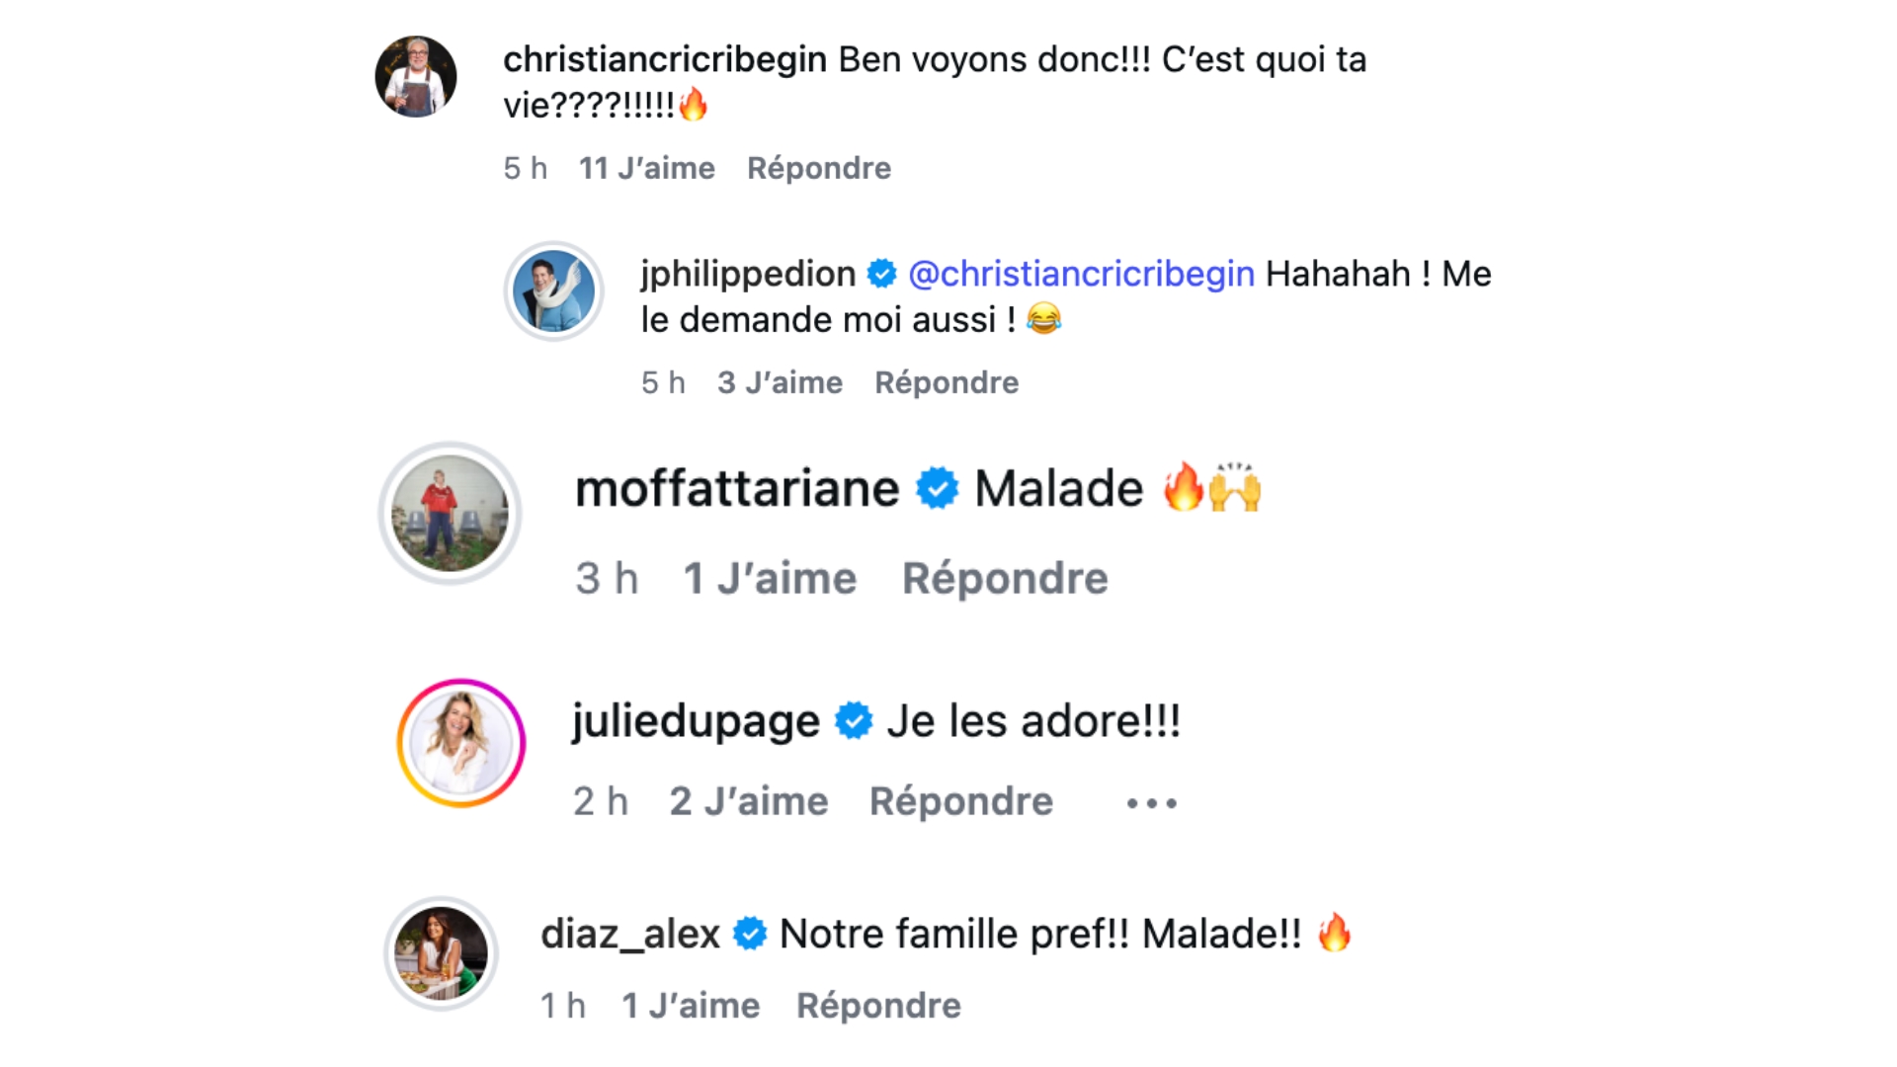Viewport: 1897px width, 1067px height.
Task: Reply to christiancricribegin's comment
Action: (818, 168)
